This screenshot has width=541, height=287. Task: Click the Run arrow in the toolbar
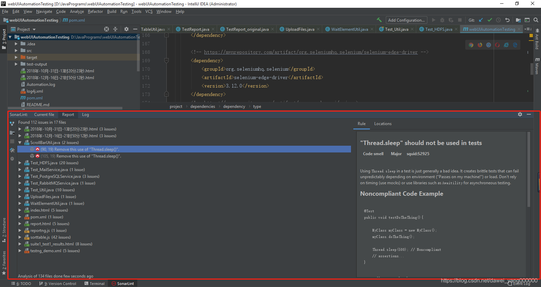(434, 20)
